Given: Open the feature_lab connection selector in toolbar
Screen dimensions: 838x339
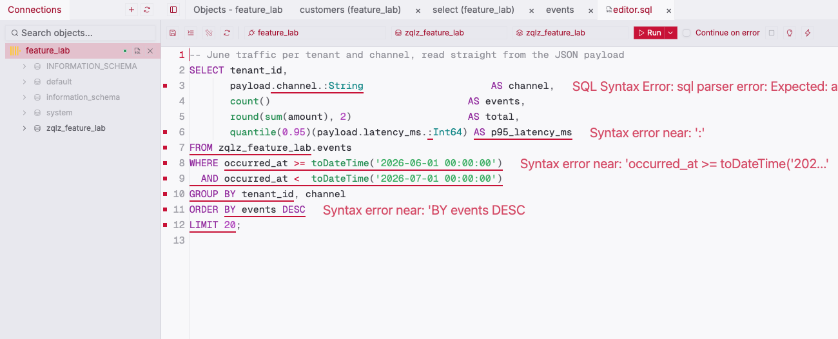Looking at the screenshot, I should 315,33.
